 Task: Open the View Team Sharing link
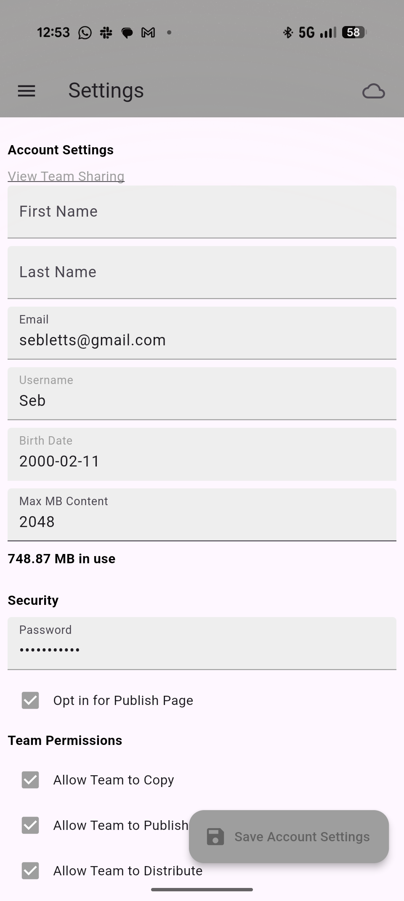66,176
